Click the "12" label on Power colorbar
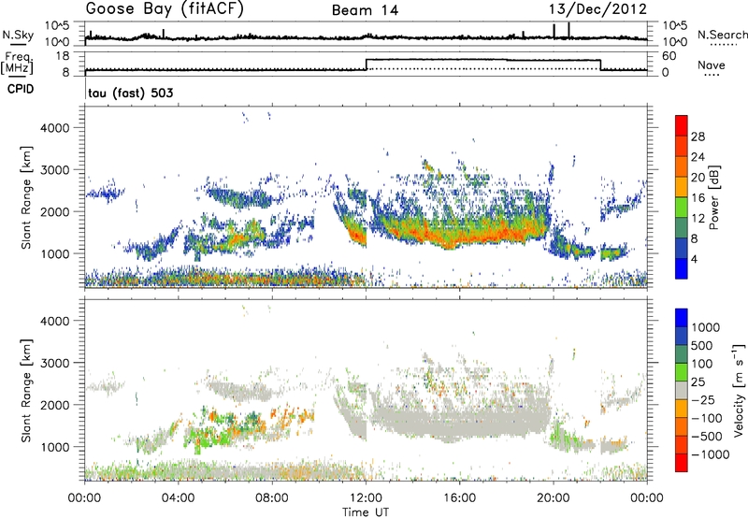Image resolution: width=748 pixels, height=518 pixels. coord(698,219)
